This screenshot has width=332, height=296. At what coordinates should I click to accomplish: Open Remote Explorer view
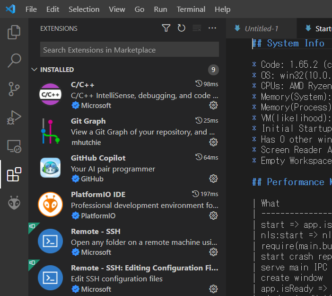tap(14, 146)
